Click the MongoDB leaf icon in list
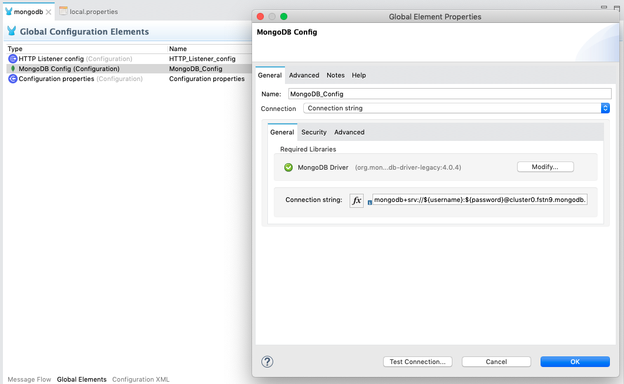Screen dimensions: 624x384 (13, 69)
